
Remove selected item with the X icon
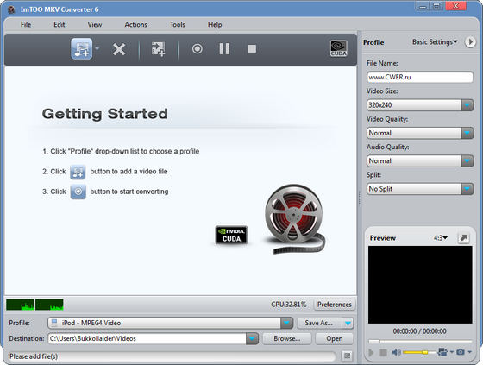coord(119,49)
